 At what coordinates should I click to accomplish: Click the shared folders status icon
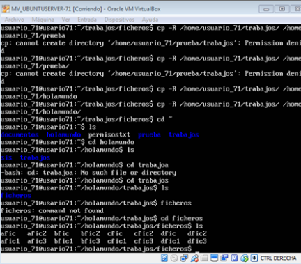(x=204, y=258)
